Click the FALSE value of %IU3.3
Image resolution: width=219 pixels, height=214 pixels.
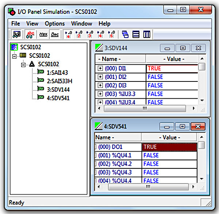click(x=172, y=94)
